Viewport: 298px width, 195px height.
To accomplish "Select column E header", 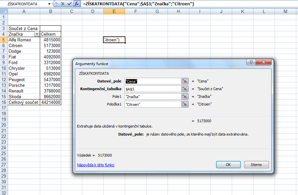I will [114, 12].
